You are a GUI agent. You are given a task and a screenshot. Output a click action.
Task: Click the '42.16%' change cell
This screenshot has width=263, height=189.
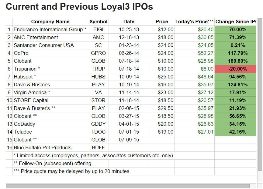pyautogui.click(x=236, y=132)
